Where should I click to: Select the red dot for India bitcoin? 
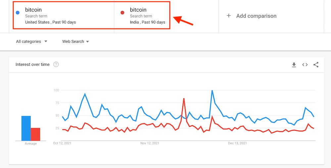point(122,13)
